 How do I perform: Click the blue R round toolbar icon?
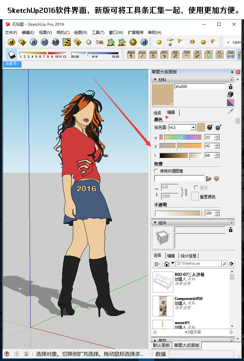point(34,42)
